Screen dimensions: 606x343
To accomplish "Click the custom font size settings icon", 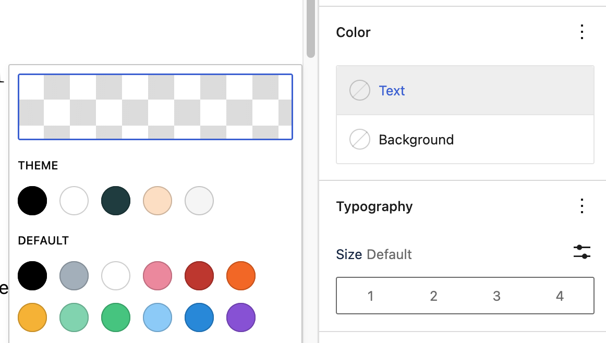I will pos(582,251).
